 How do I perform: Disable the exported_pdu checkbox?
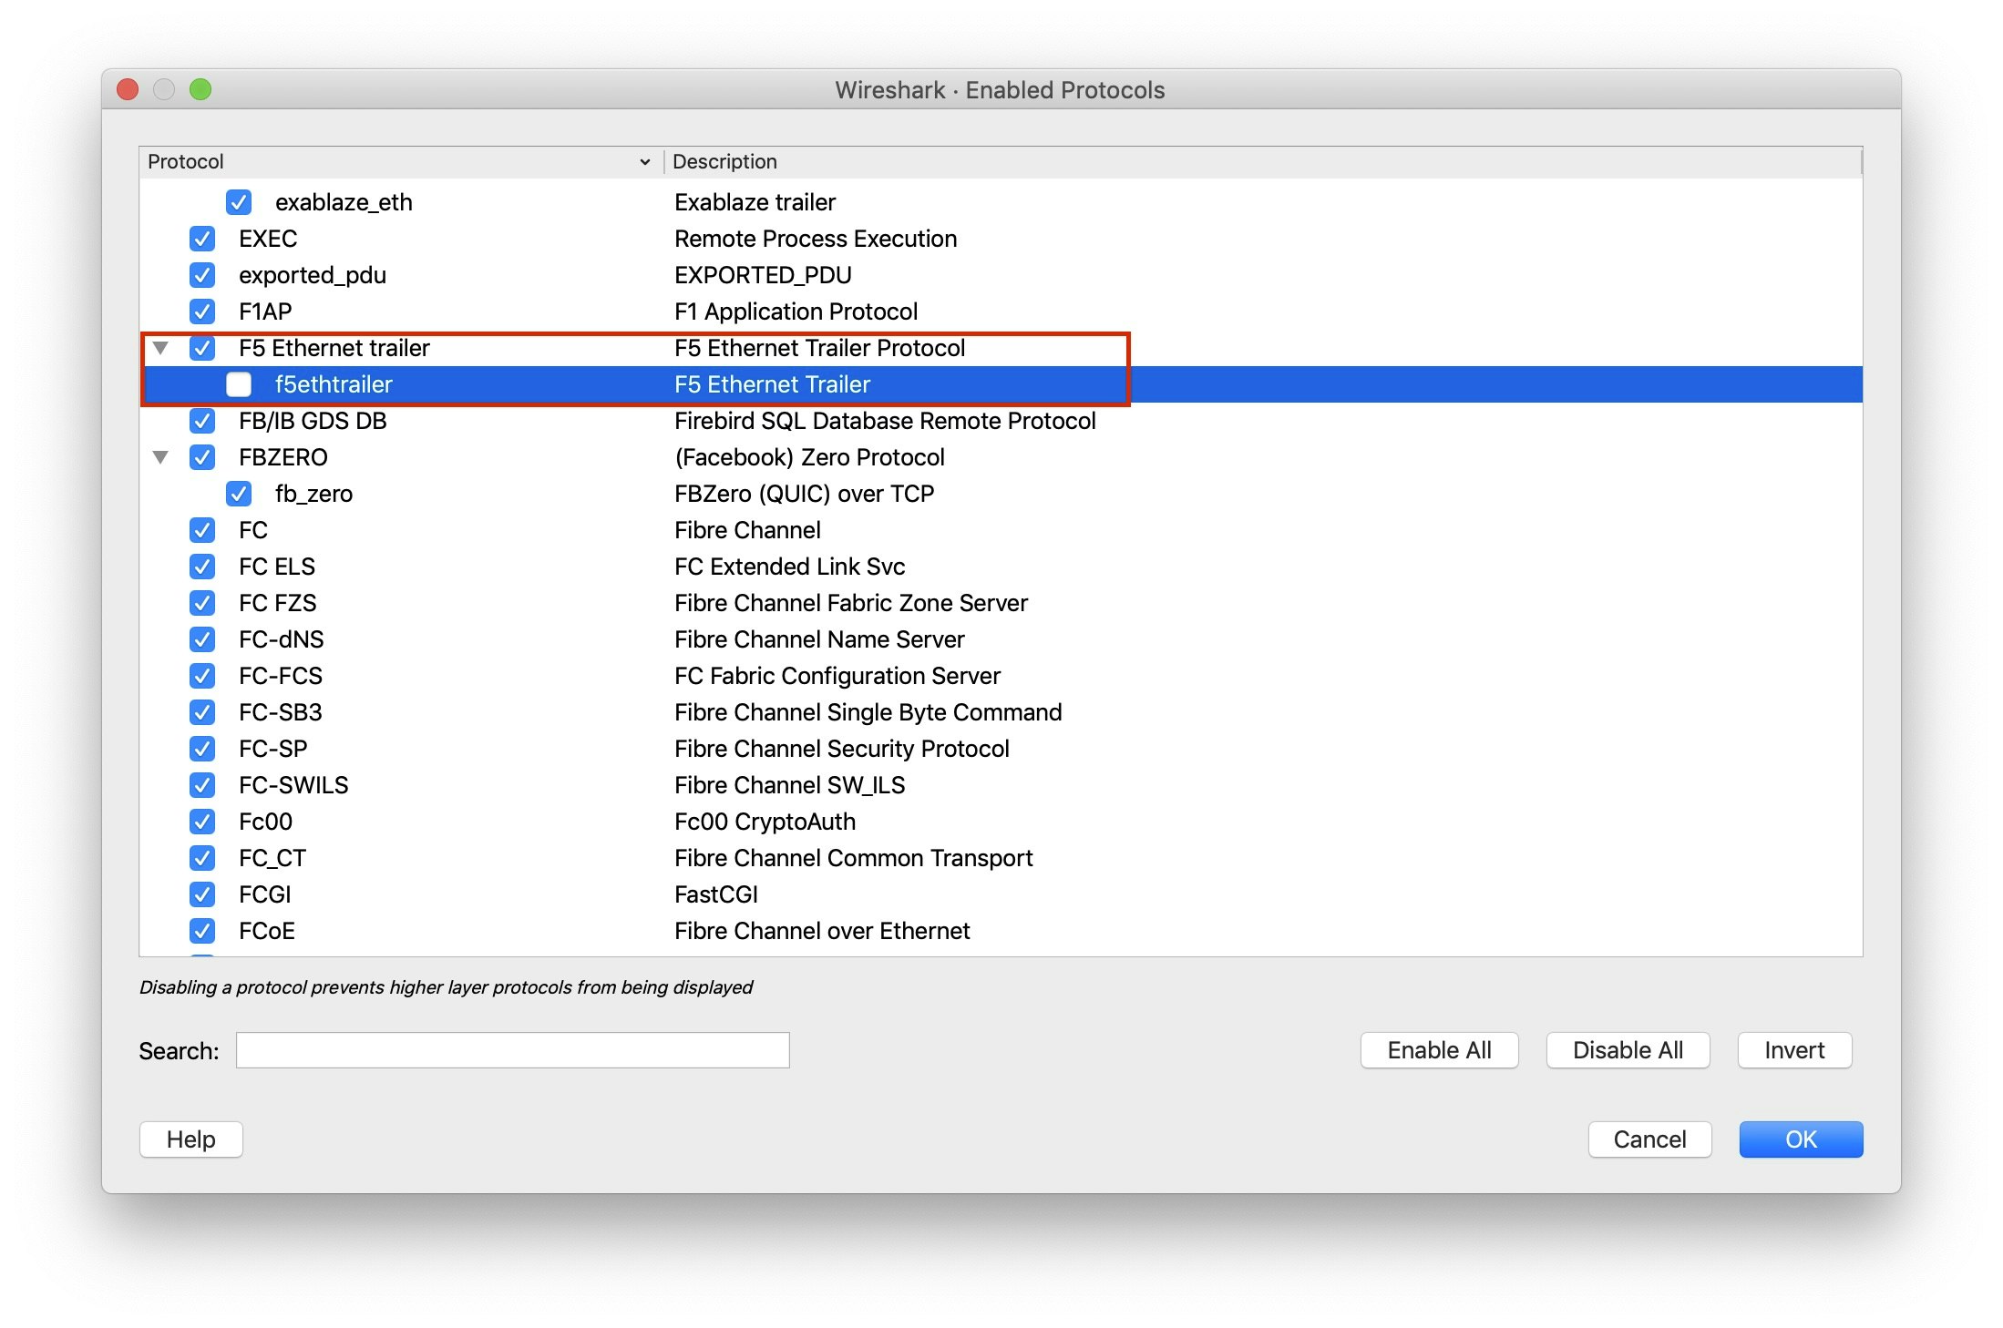pyautogui.click(x=202, y=275)
